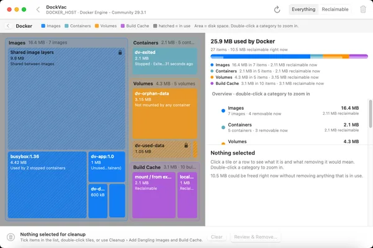Select the dv-app:1.0 image tile
The height and width of the screenshot is (248, 373).
107,167
